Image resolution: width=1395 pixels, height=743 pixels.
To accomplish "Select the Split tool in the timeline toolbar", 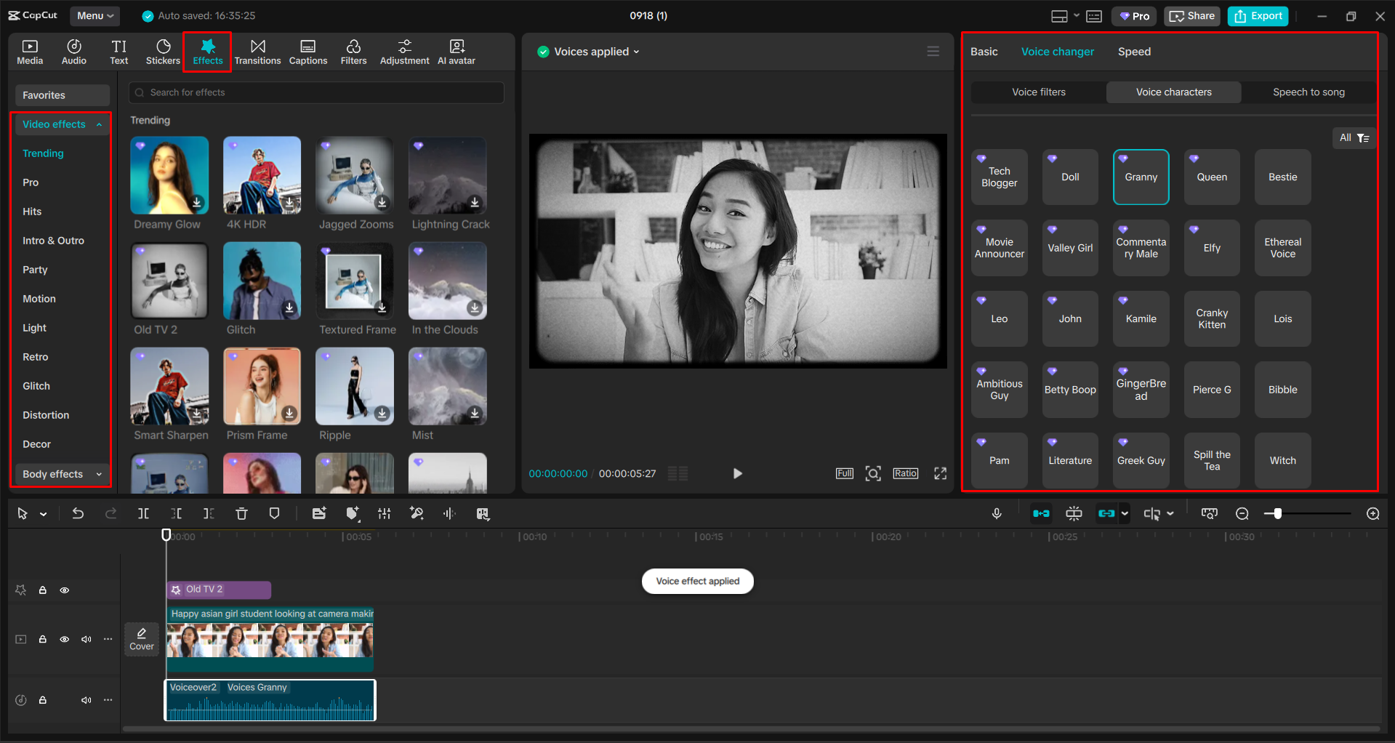I will pyautogui.click(x=143, y=513).
